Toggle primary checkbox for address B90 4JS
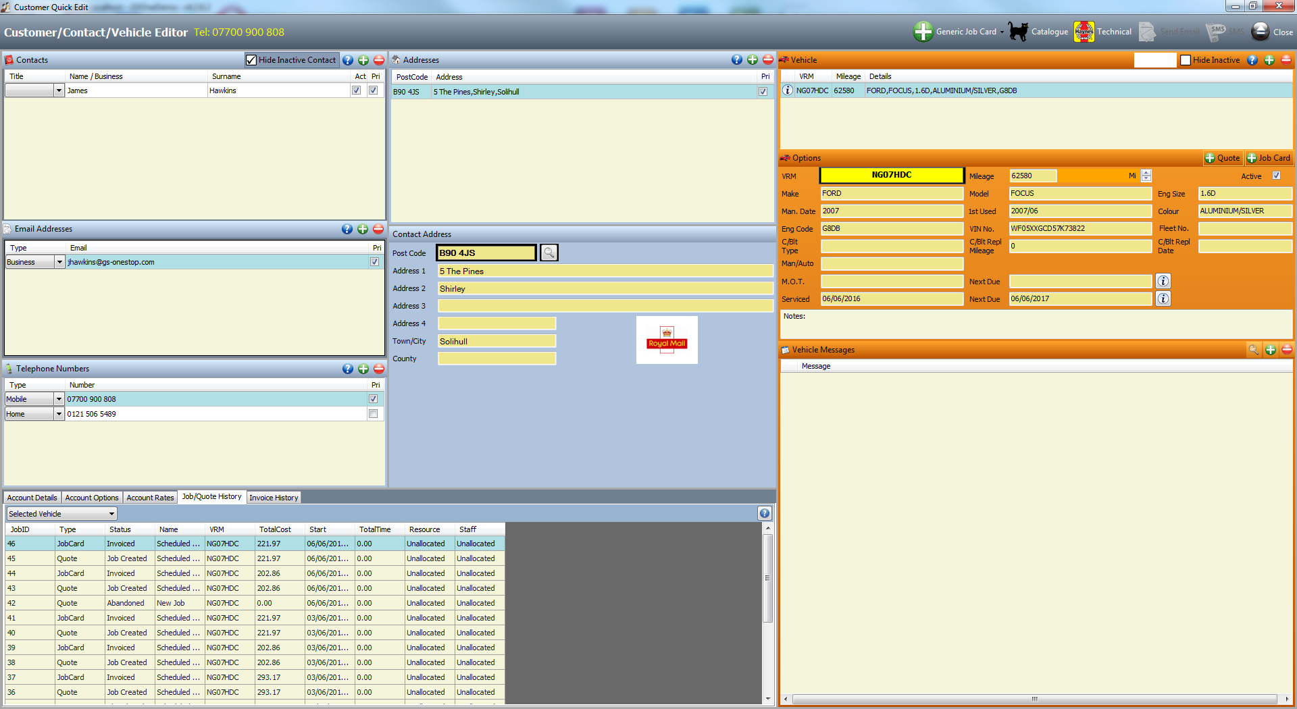The width and height of the screenshot is (1297, 709). (763, 92)
